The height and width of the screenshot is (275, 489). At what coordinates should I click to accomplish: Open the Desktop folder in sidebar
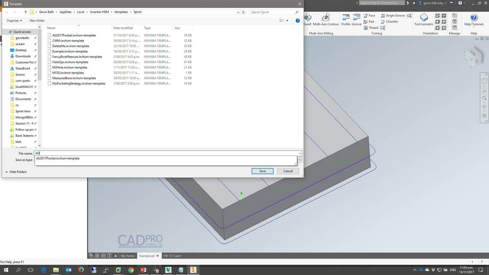click(21, 50)
